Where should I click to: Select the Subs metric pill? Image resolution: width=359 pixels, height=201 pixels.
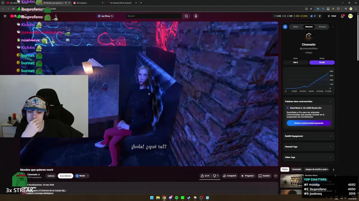click(x=295, y=63)
